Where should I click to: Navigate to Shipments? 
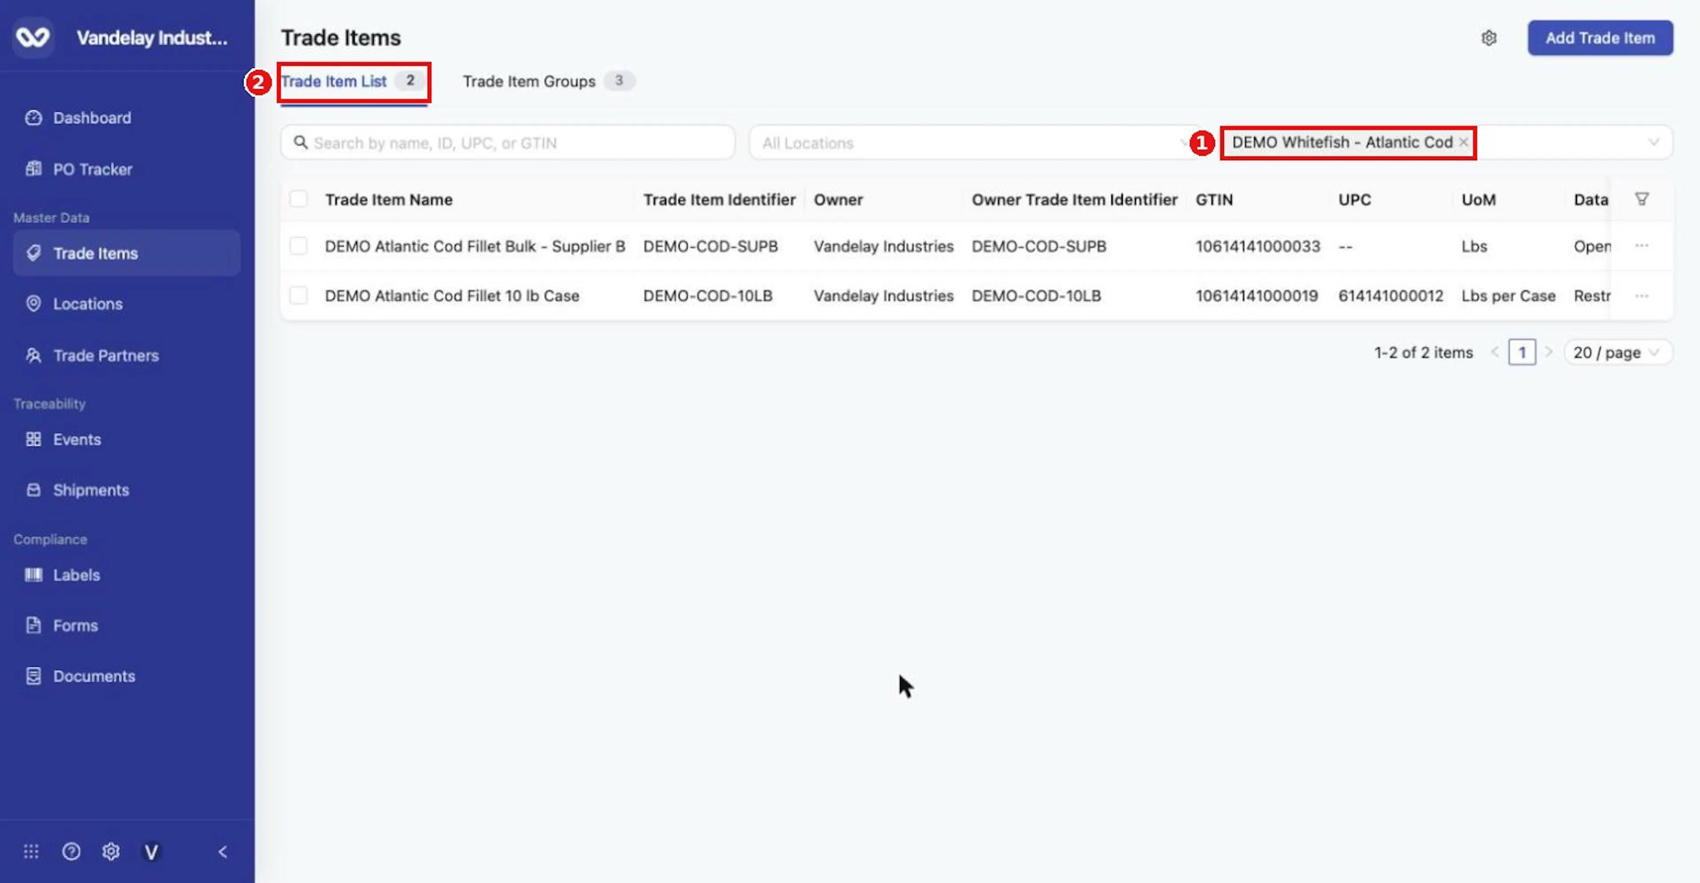tap(91, 490)
